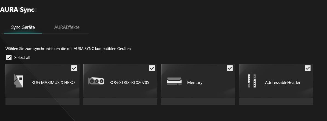Toggle the ROG-STRIX-RTX2070S device checkbox
The height and width of the screenshot is (121, 327).
tap(152, 68)
